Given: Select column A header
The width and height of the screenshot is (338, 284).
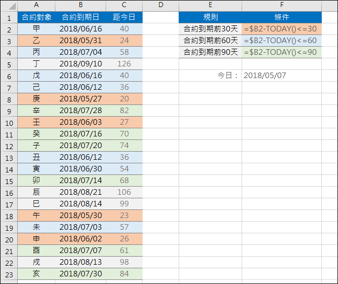Looking at the screenshot, I should 36,5.
